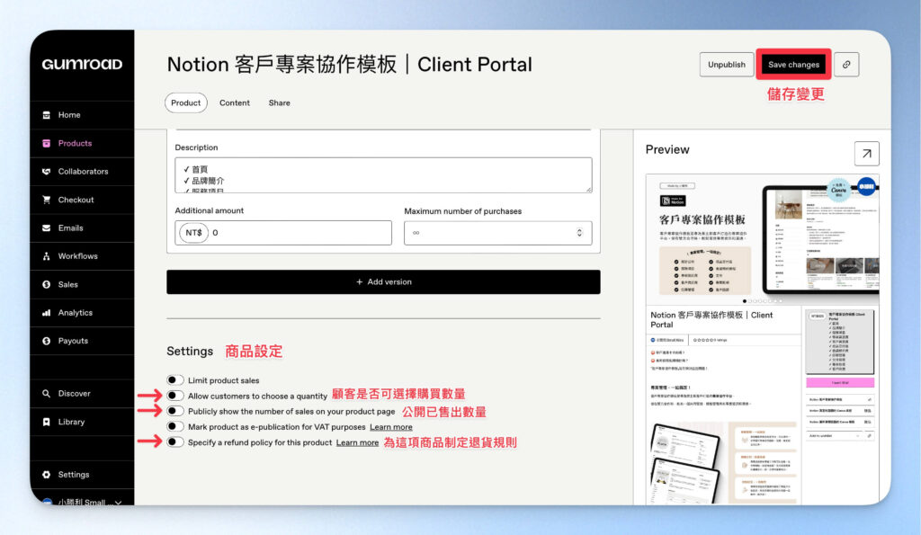Open Library in the sidebar
Viewport: 921px width, 535px height.
(82, 422)
